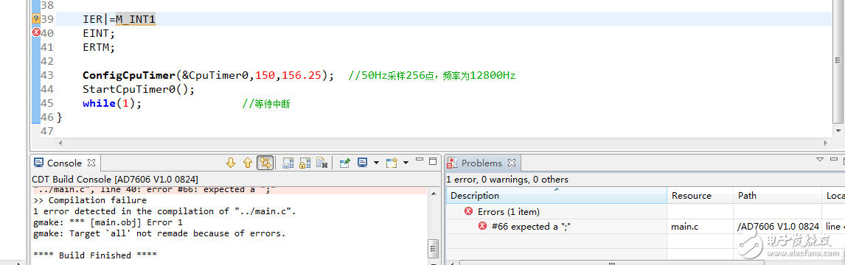Sort problems by Path column header
Viewport: 845px width, 265px height.
tap(777, 196)
